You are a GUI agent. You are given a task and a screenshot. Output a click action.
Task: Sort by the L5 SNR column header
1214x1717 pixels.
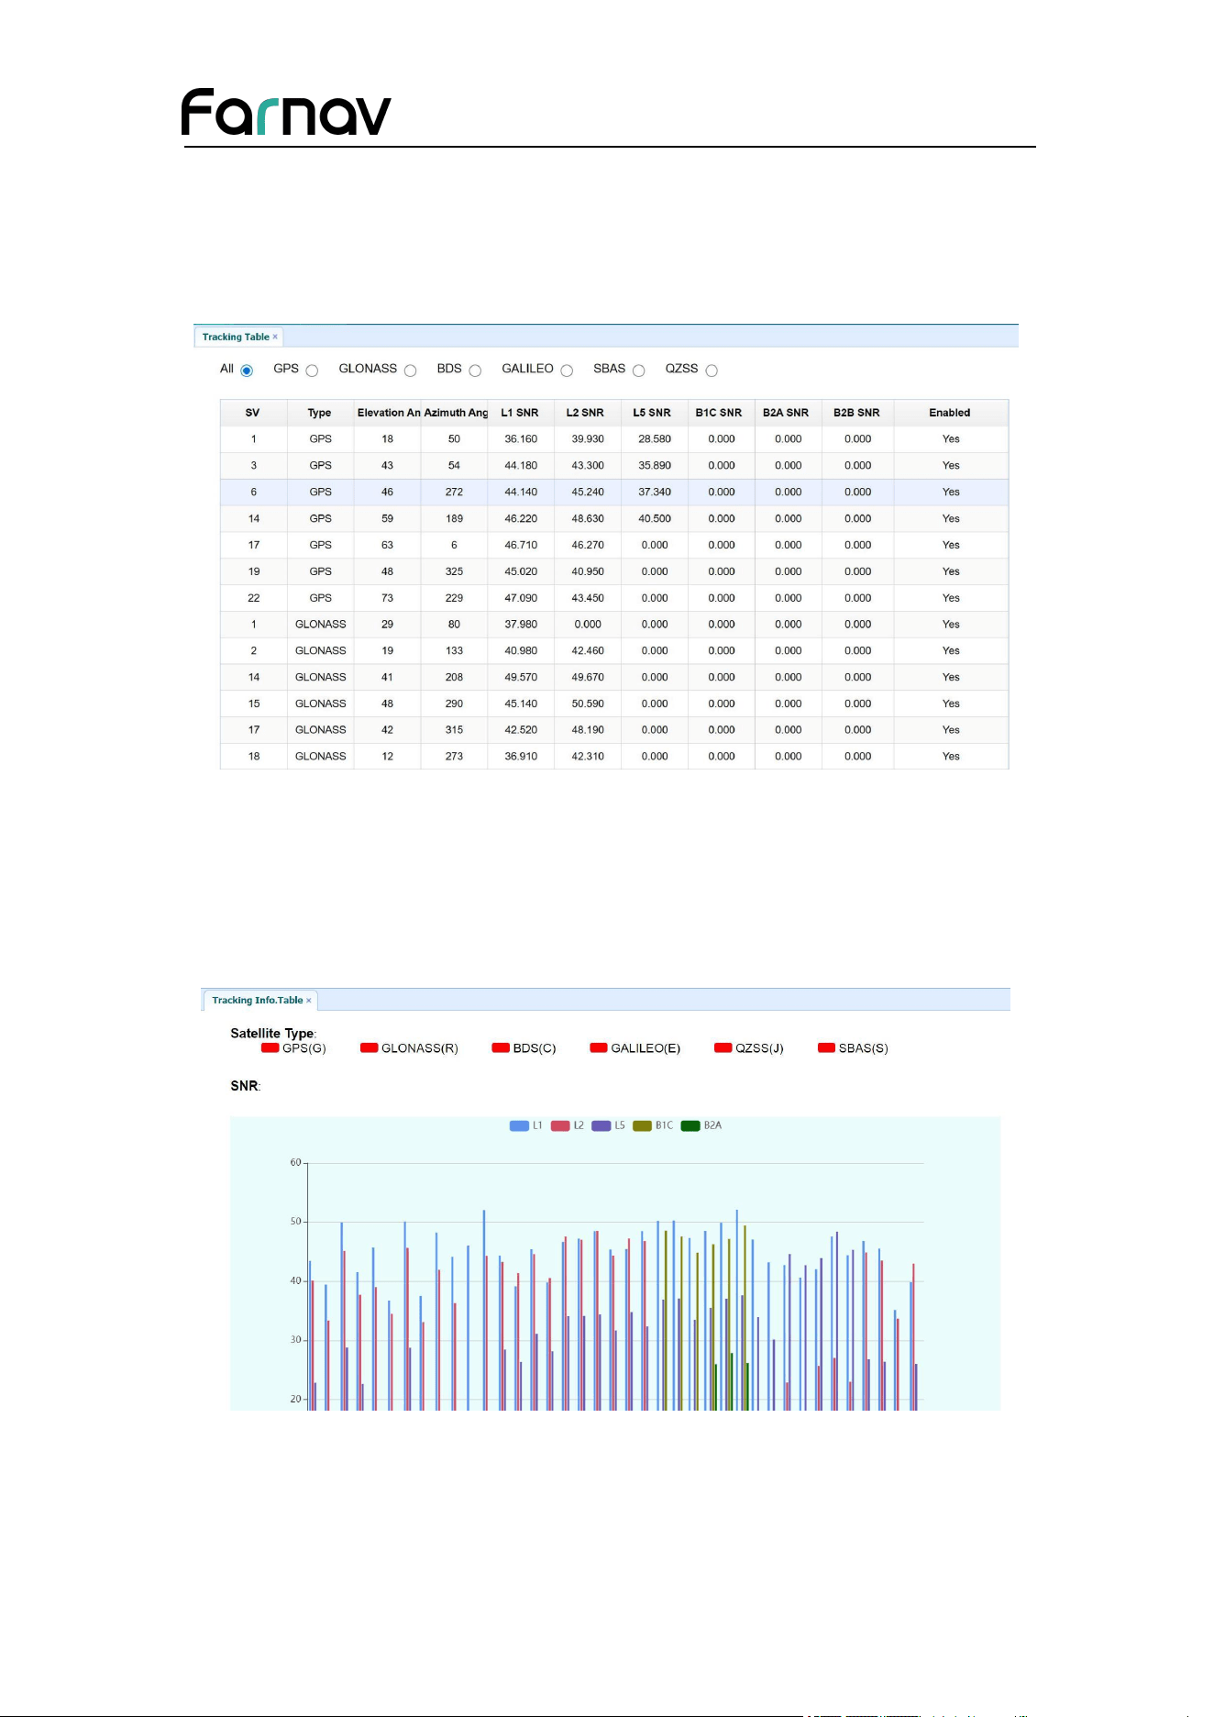(654, 413)
